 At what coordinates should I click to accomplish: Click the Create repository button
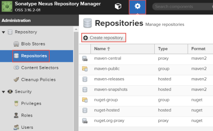pos(104,38)
